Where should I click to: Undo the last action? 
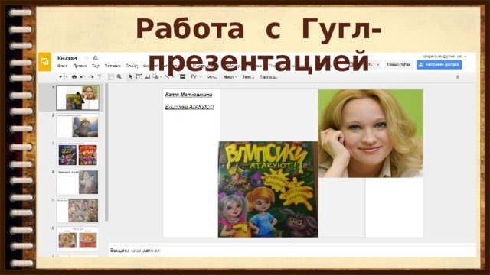pyautogui.click(x=83, y=76)
